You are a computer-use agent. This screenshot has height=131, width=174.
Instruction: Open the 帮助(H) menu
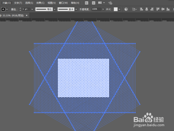click(x=75, y=3)
